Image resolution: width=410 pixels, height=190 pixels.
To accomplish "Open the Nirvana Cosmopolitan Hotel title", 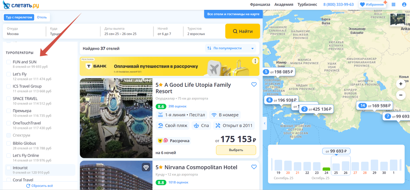I will coord(196,167).
